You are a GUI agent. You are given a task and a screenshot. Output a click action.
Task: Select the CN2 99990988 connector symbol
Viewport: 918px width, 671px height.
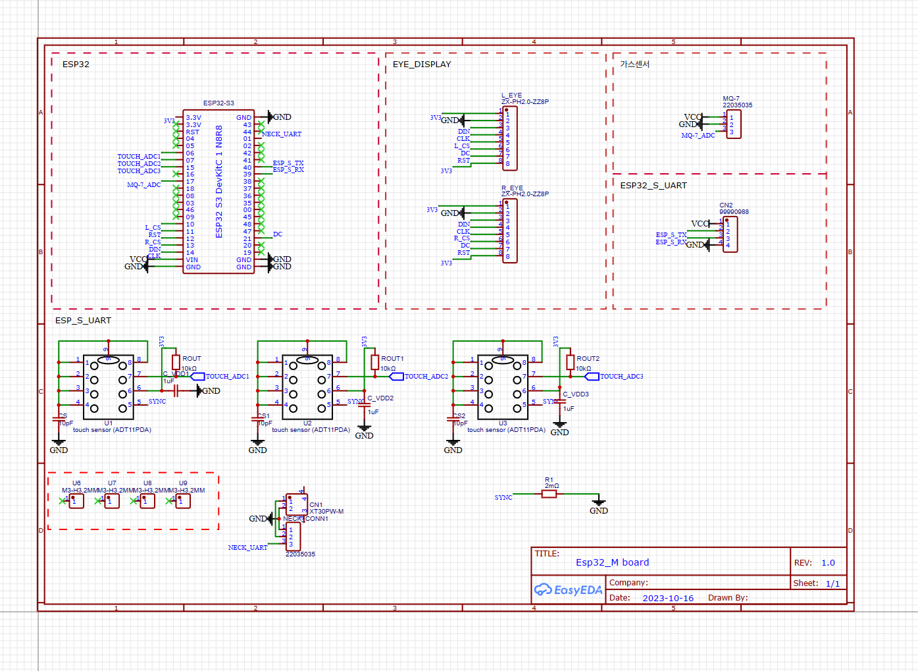[730, 234]
